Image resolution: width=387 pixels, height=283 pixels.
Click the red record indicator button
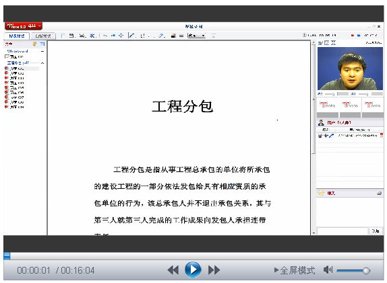click(353, 36)
